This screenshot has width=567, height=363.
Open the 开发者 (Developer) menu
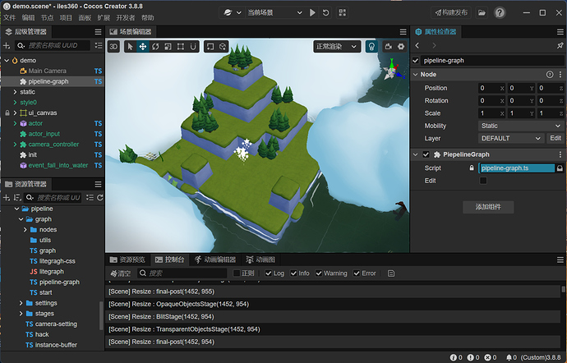point(126,18)
